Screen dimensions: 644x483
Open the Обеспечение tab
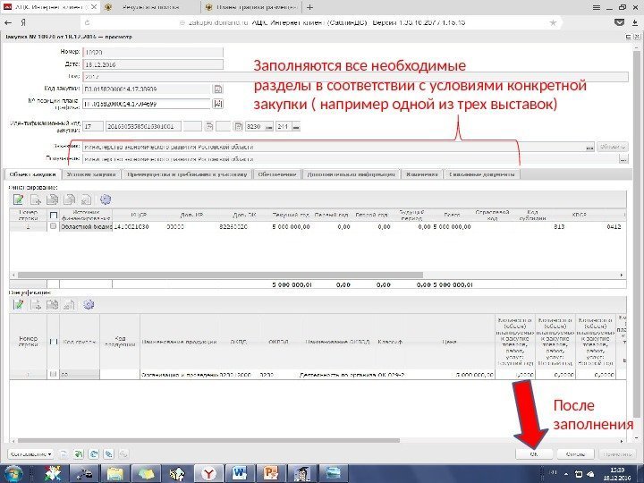[276, 174]
